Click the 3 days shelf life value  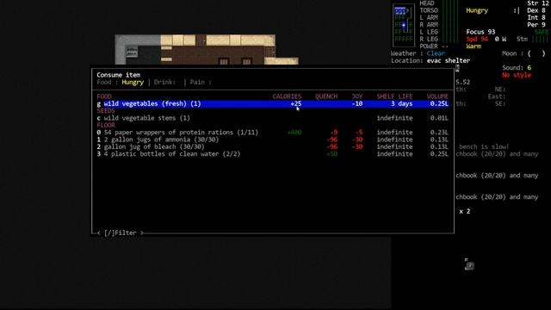[x=402, y=103]
